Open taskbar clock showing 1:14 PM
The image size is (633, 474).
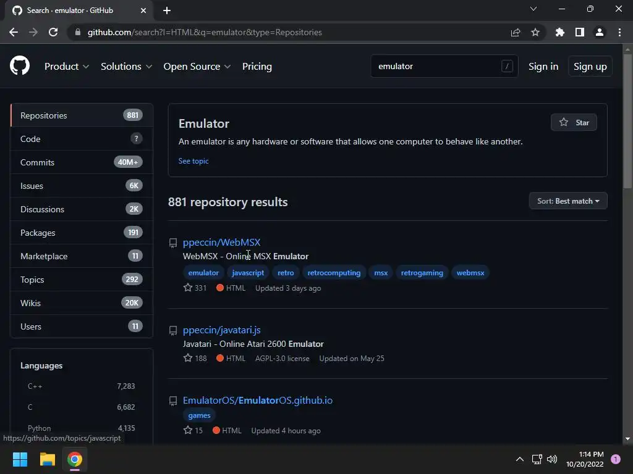pos(585,459)
